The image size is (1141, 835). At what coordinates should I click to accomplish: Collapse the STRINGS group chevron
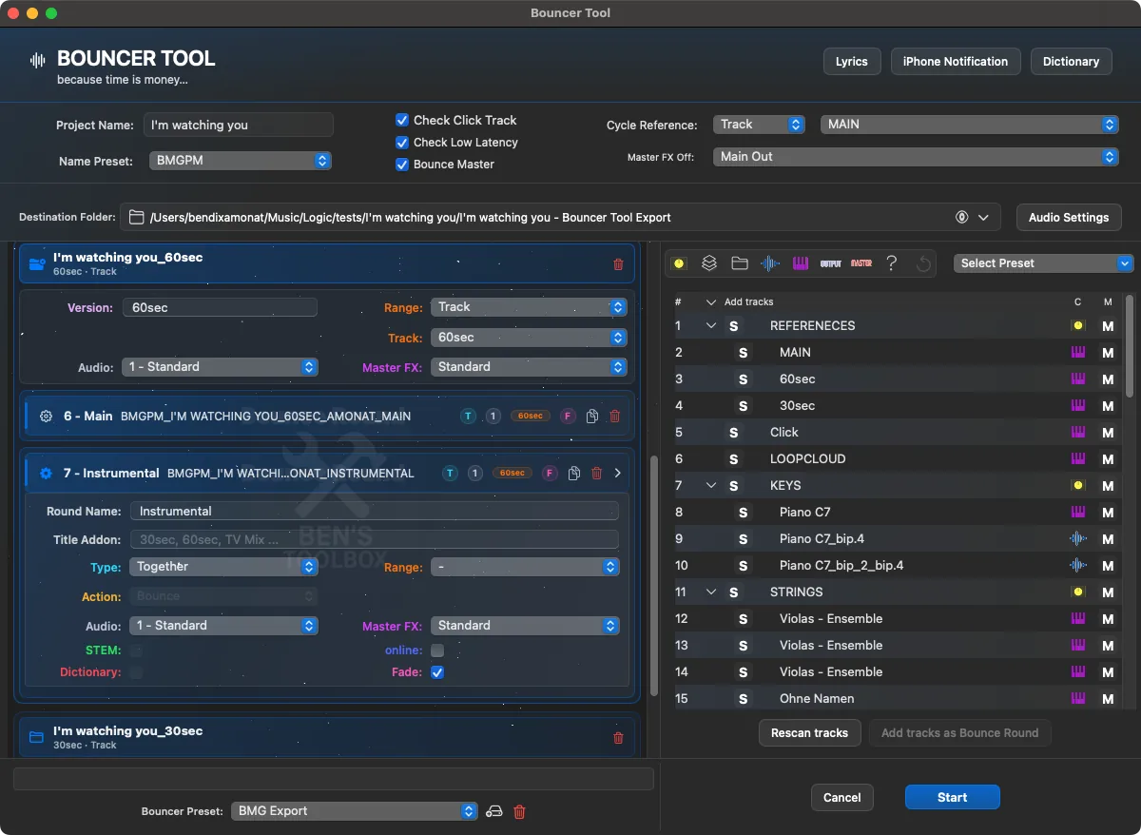point(710,592)
